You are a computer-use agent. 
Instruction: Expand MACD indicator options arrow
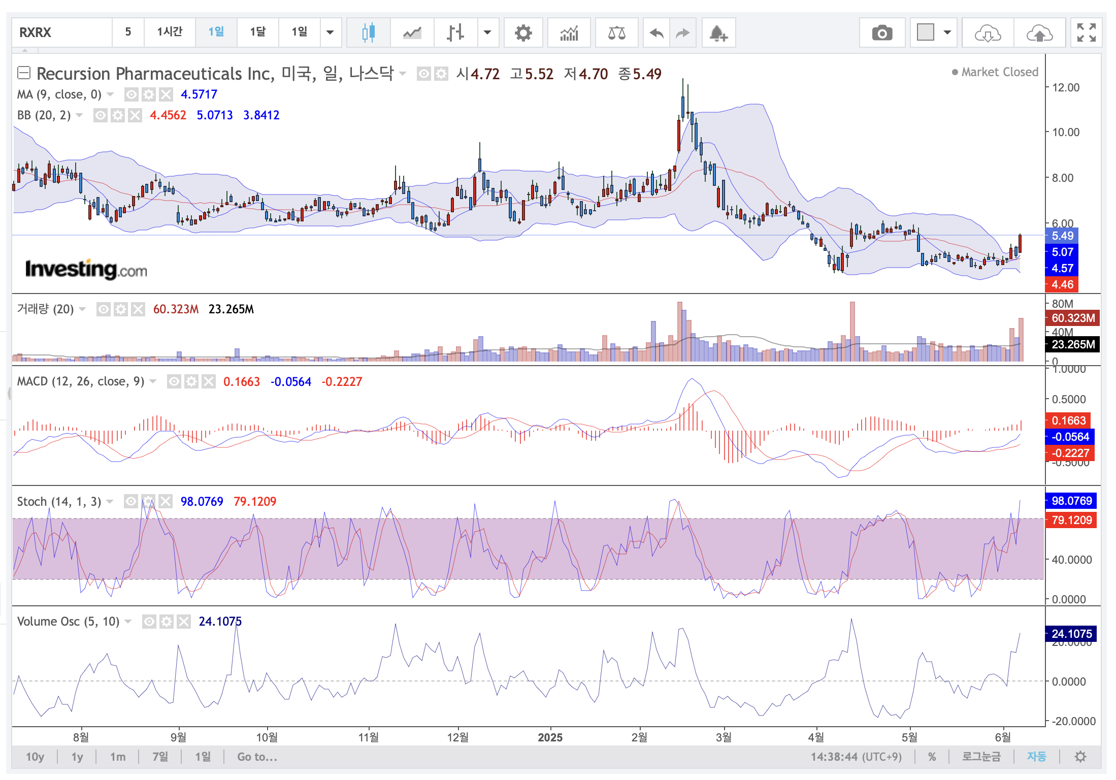click(x=153, y=381)
